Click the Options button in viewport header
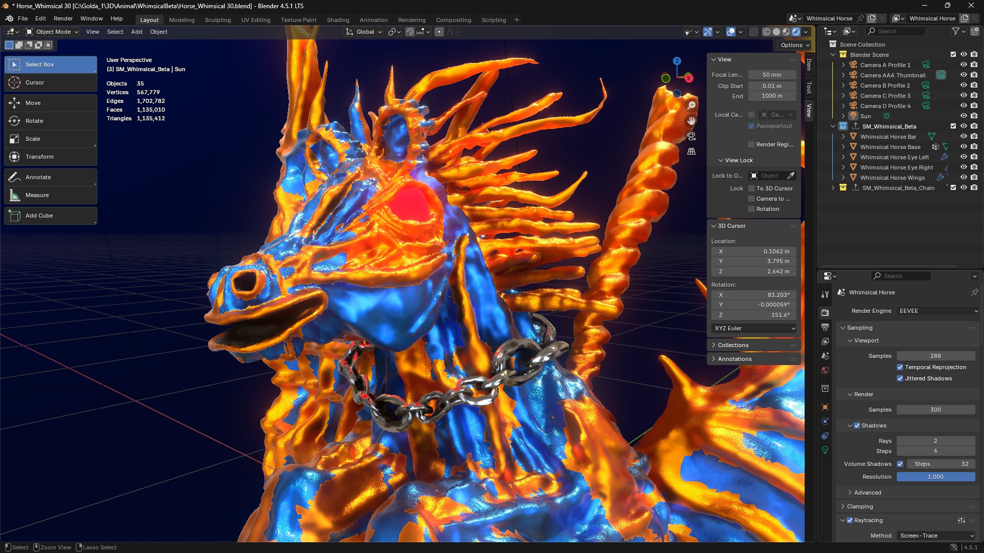This screenshot has width=984, height=553. (793, 45)
